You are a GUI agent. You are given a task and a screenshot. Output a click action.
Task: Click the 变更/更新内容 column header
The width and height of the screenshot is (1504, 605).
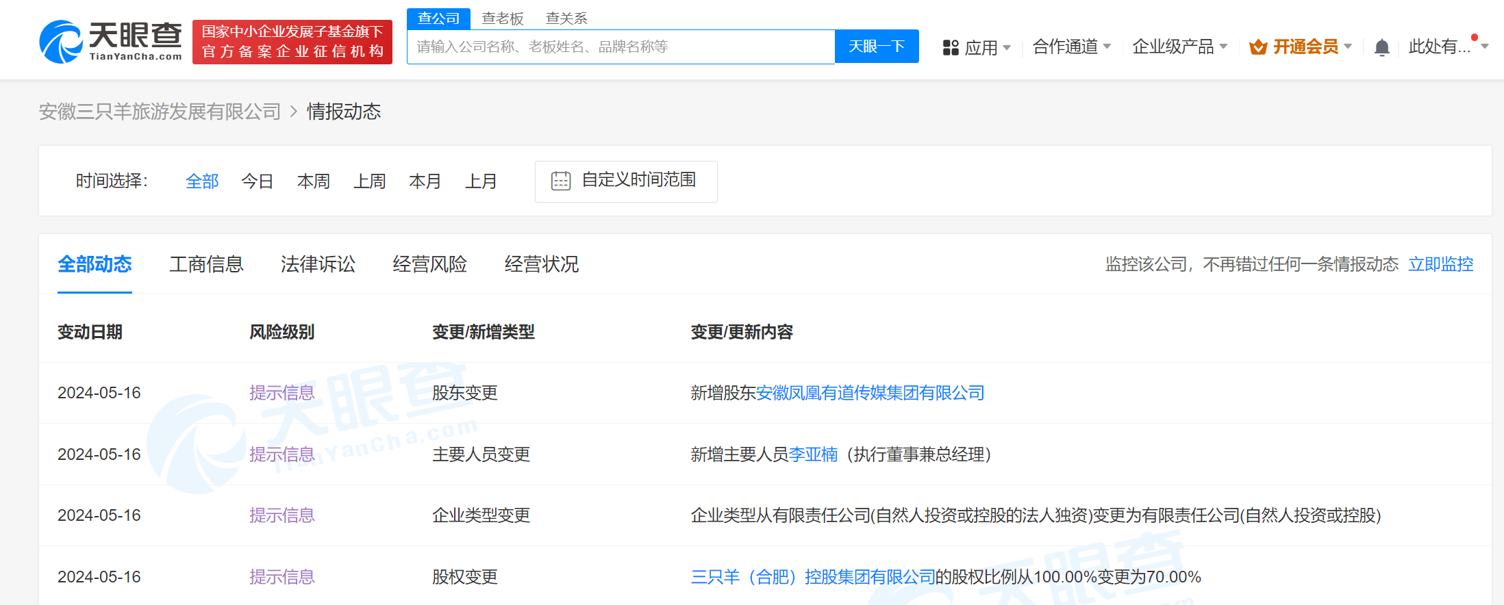click(742, 332)
